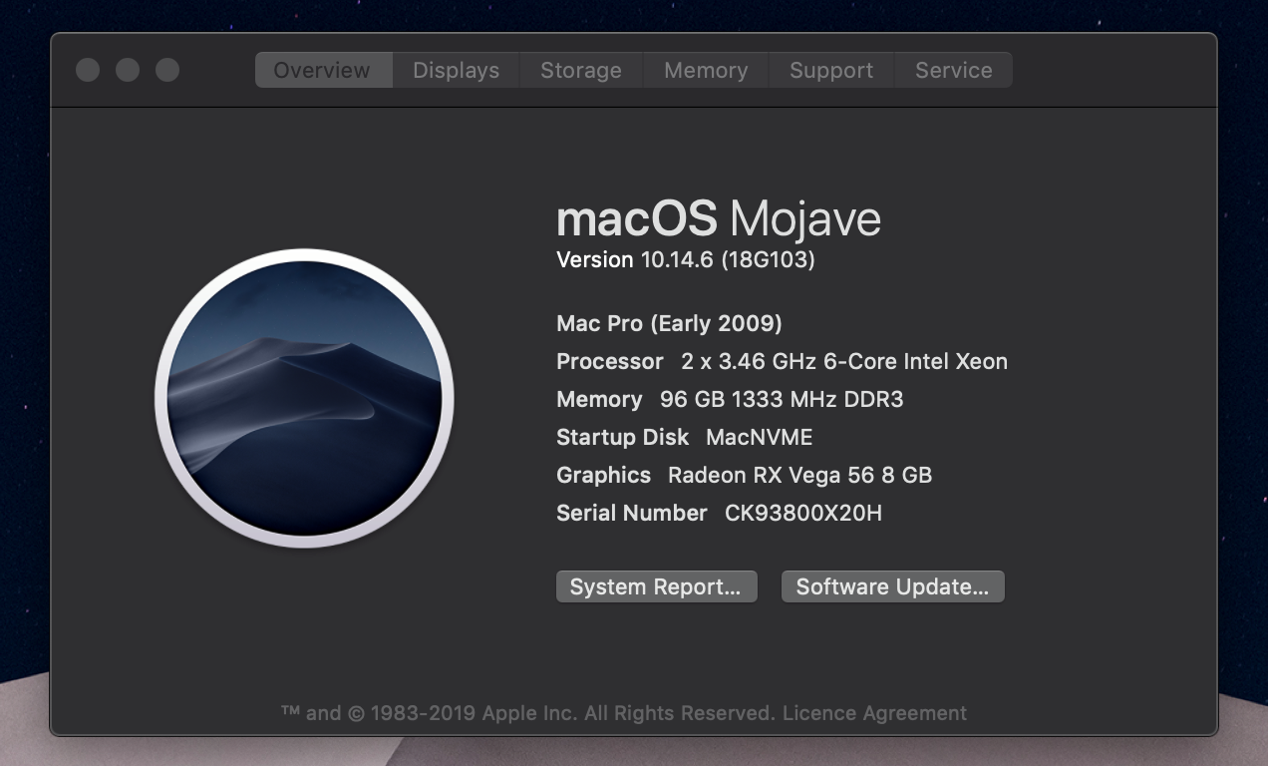The width and height of the screenshot is (1268, 766).
Task: Close the About This Mac window
Action: coord(88,70)
